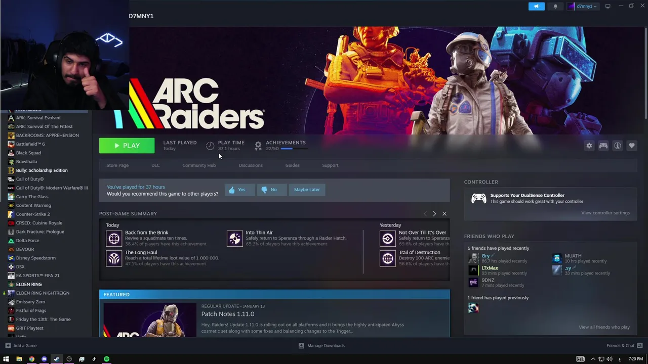The image size is (648, 364).
Task: Open Not Over Till It's Over achievement icon
Action: 388,238
